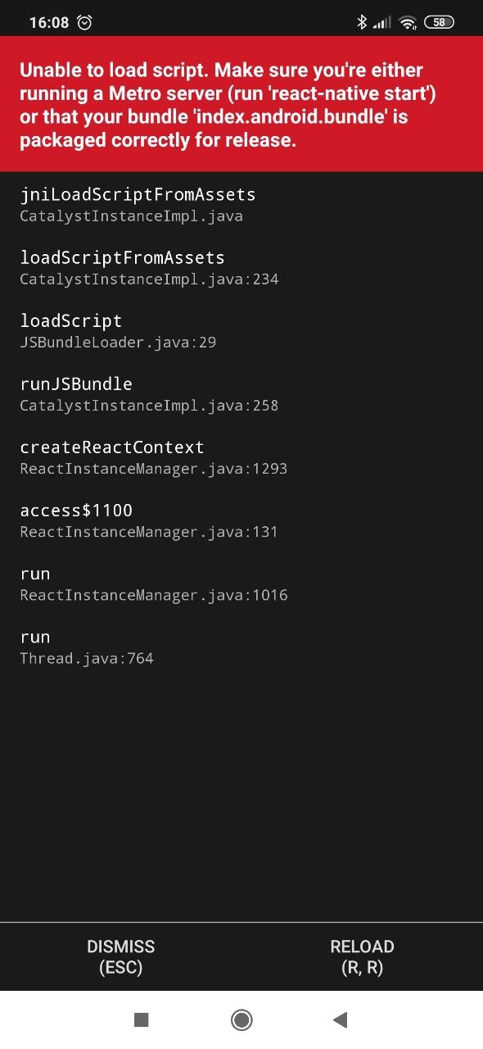Image resolution: width=483 pixels, height=1049 pixels.
Task: Select the loadScriptFromAssets stack frame
Action: click(x=241, y=267)
